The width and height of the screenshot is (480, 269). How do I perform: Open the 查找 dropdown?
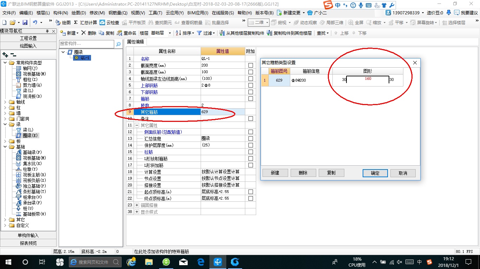[323, 33]
